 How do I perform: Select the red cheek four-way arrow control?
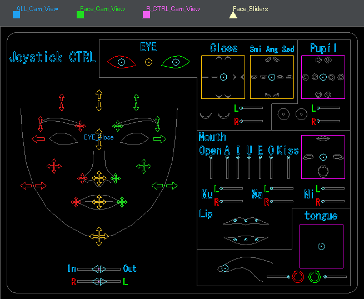(54, 166)
